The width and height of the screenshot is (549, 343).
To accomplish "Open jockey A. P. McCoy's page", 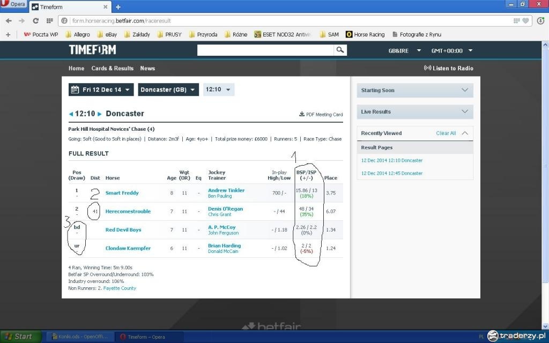I will (221, 227).
